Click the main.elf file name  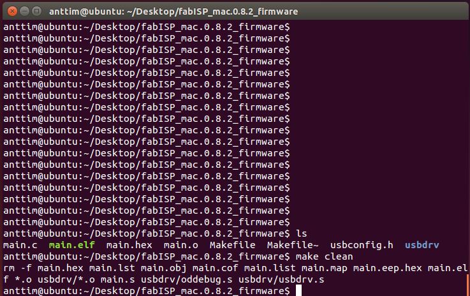click(x=72, y=245)
